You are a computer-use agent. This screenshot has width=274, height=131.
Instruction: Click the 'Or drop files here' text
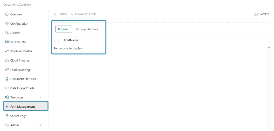(x=87, y=29)
